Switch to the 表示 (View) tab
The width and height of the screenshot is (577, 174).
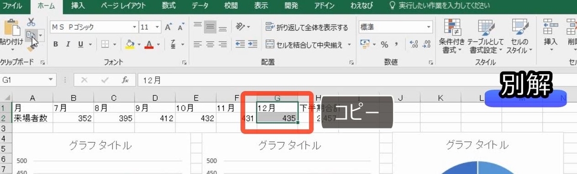[x=261, y=6]
